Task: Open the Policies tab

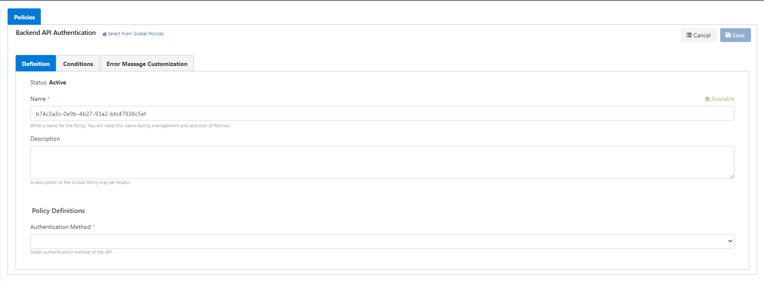Action: pyautogui.click(x=24, y=17)
